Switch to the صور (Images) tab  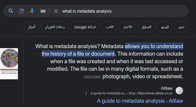point(181,27)
